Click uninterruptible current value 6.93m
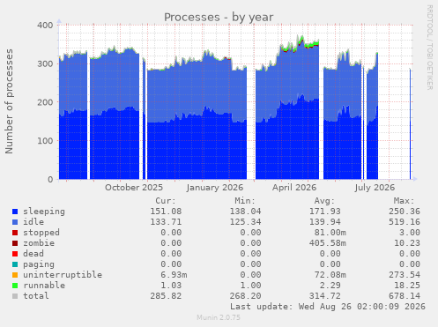The width and height of the screenshot is (438, 327). (x=174, y=275)
